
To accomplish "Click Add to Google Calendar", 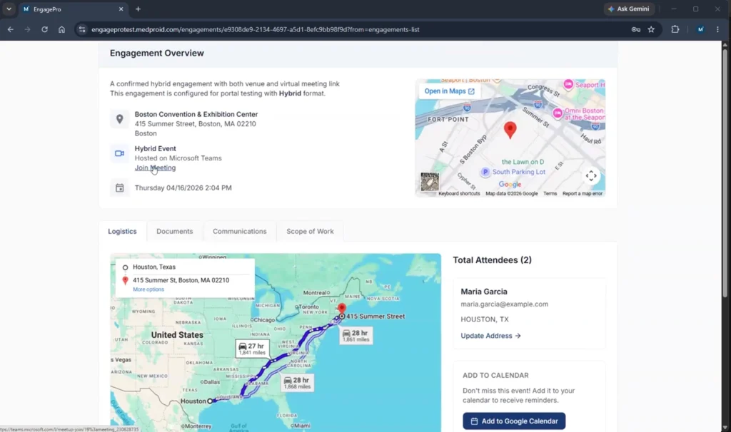I will pos(514,421).
